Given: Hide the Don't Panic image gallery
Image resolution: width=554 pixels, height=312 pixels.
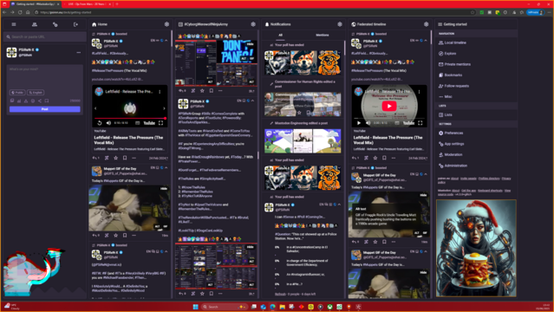Looking at the screenshot, I should pyautogui.click(x=251, y=44).
